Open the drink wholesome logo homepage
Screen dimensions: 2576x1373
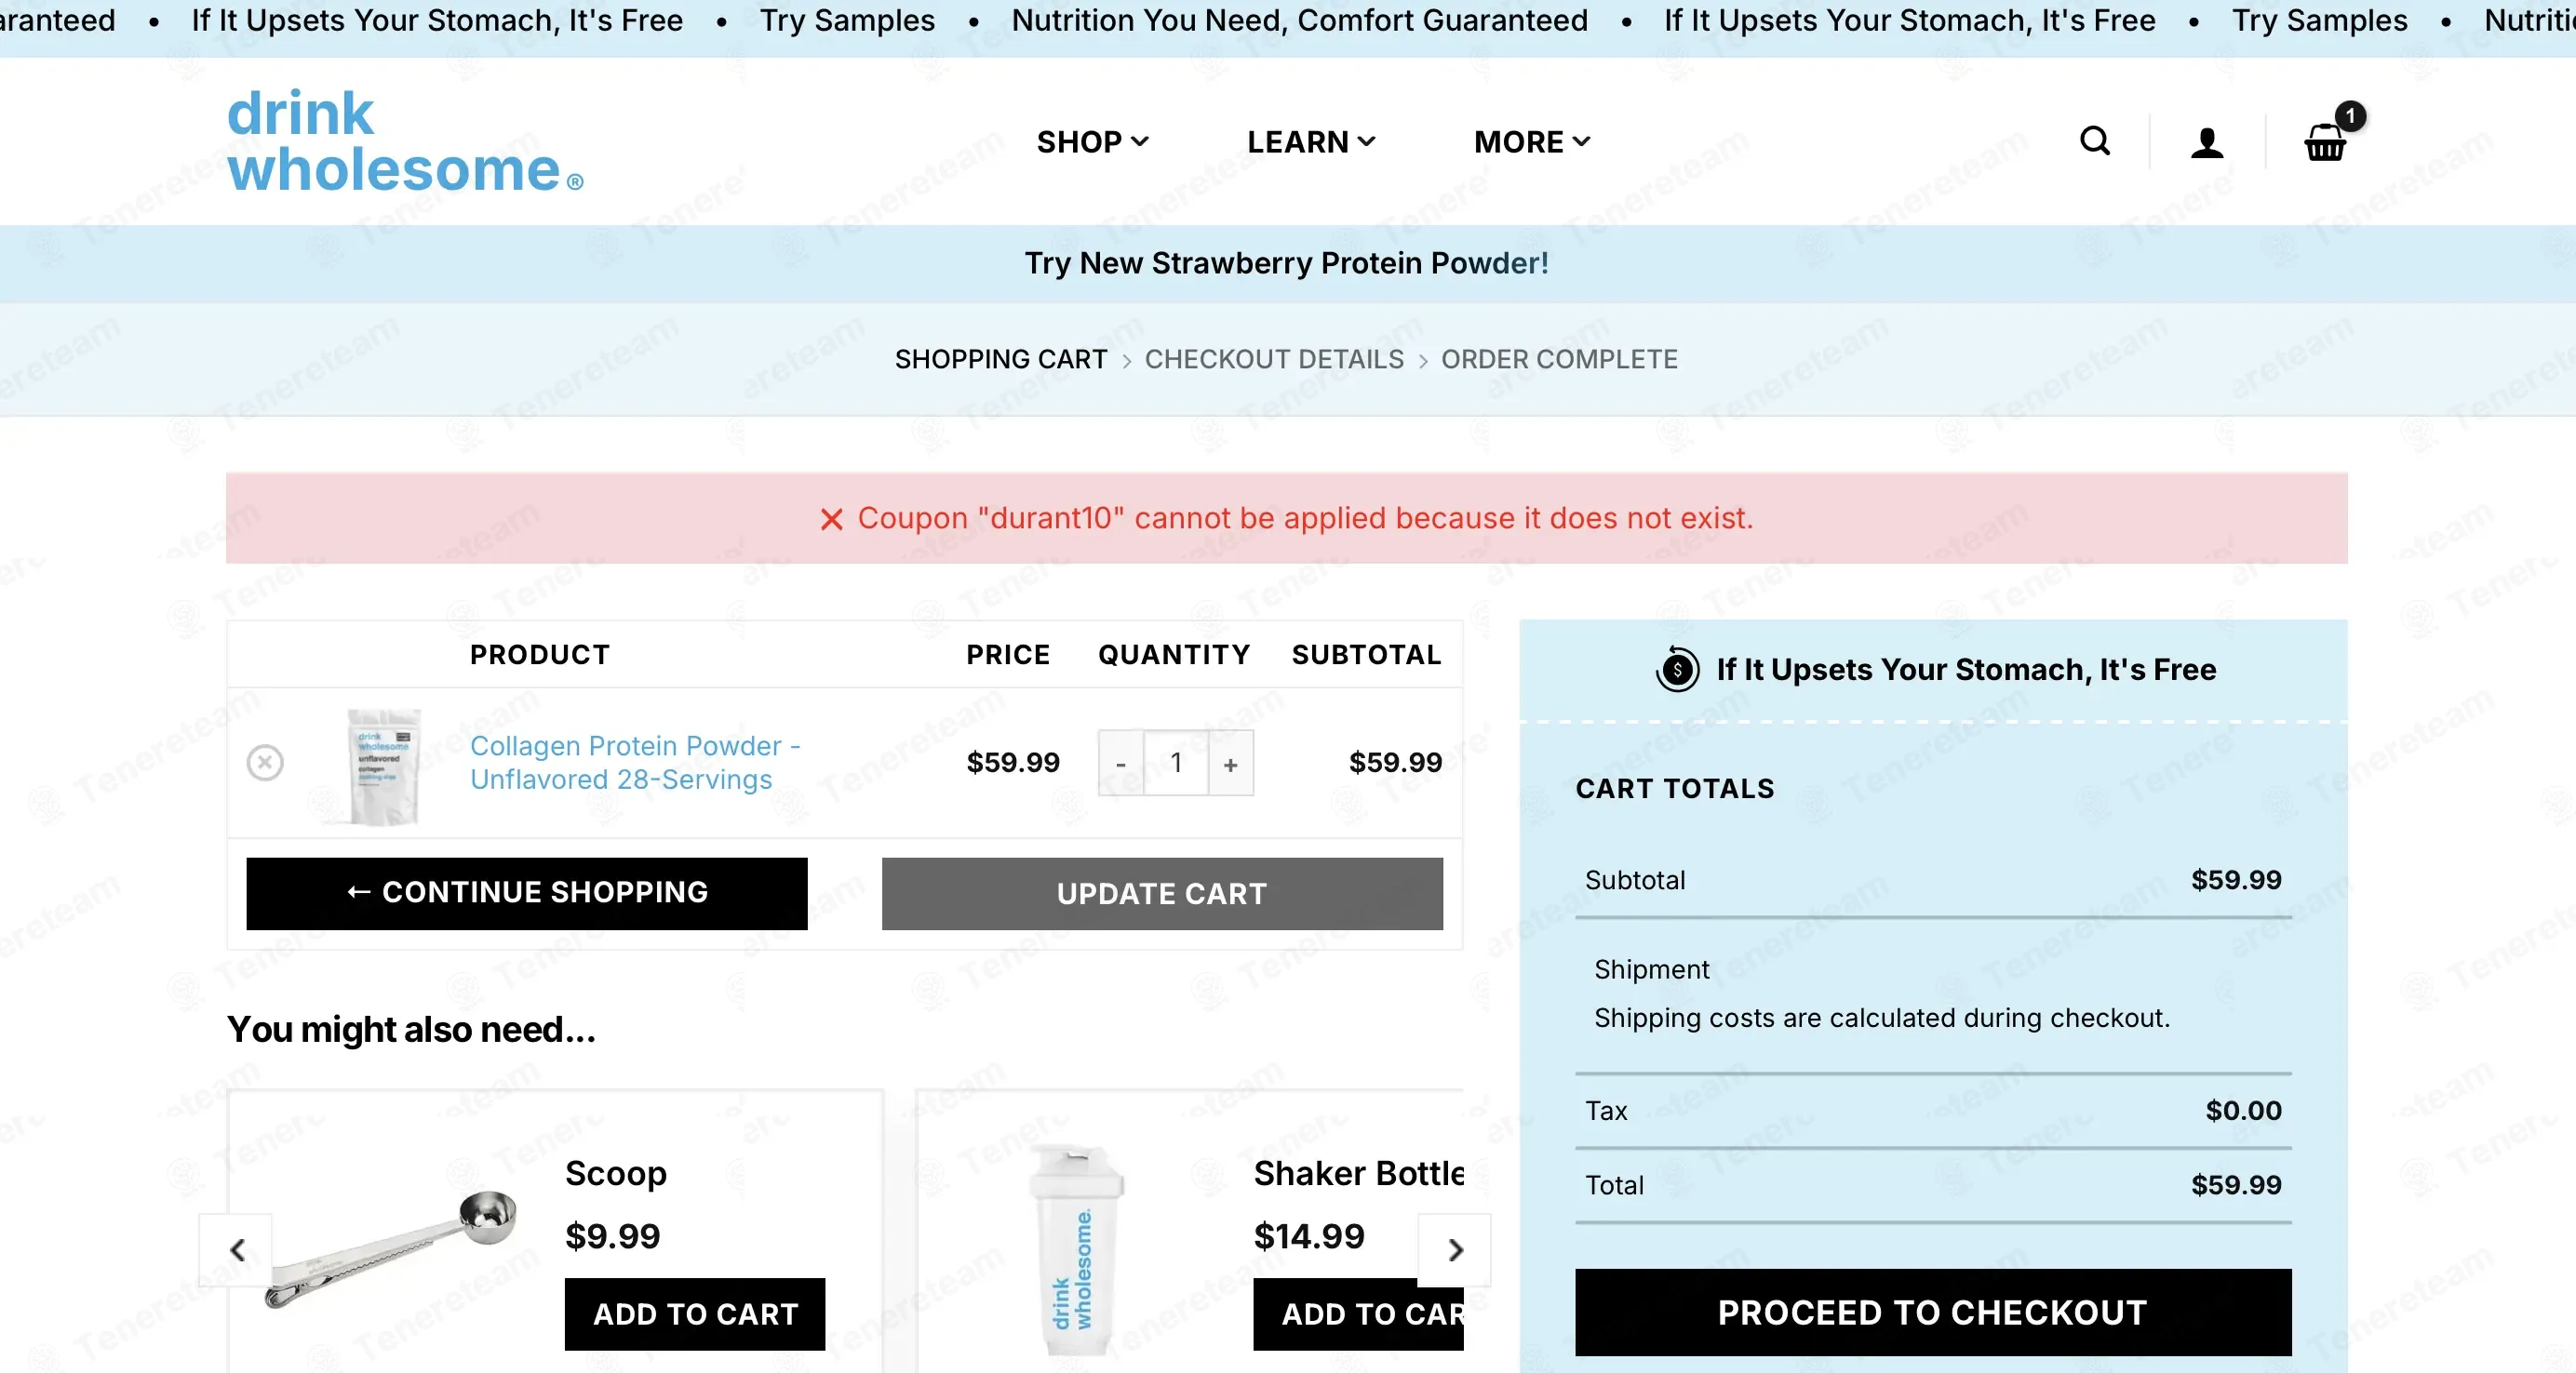[x=405, y=140]
